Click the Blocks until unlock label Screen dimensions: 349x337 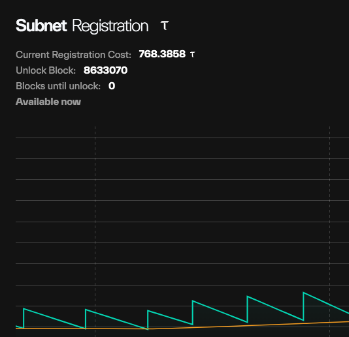58,86
